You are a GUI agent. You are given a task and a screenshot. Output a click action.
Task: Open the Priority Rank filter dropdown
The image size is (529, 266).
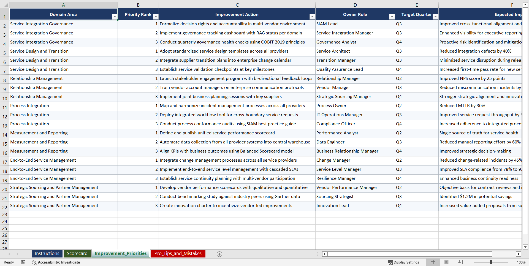(x=156, y=17)
